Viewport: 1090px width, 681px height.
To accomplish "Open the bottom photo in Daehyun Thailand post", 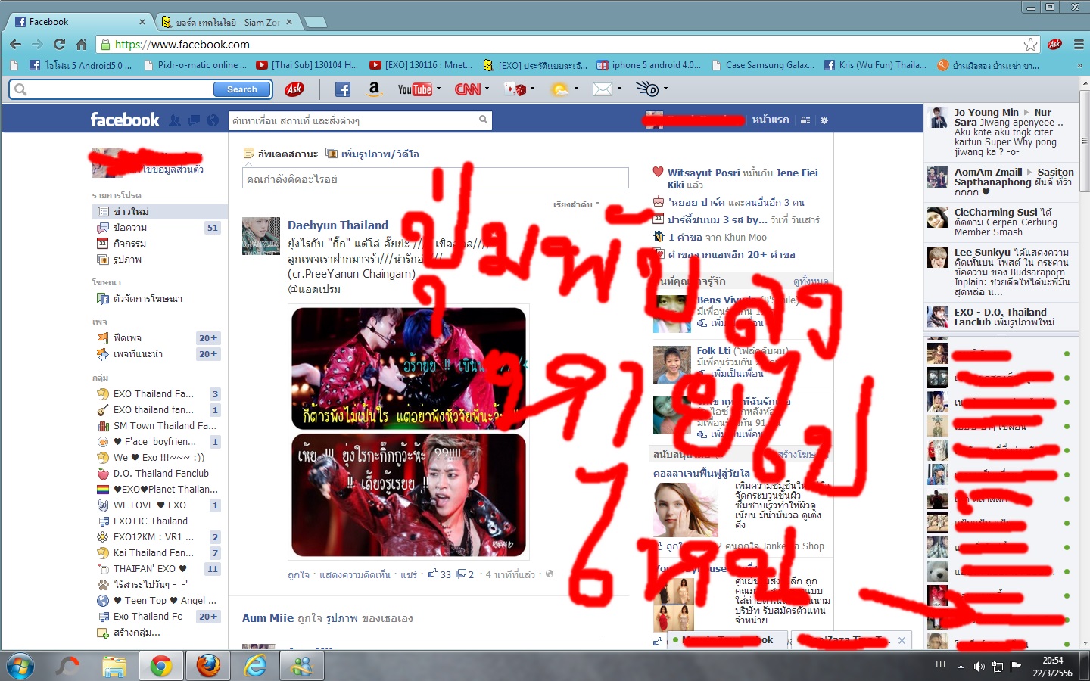I will [x=409, y=495].
